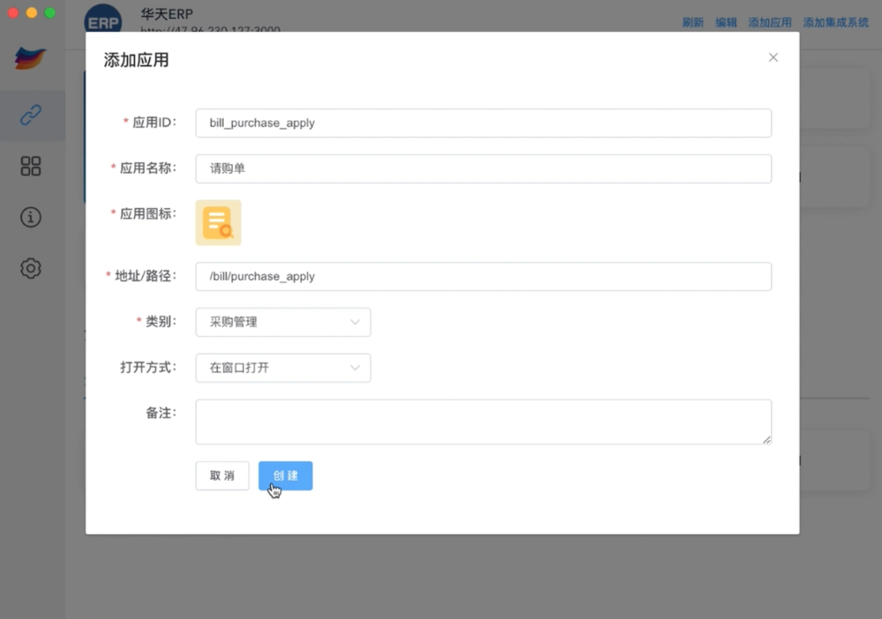Open the 打开方式 dropdown showing 在窗口打开
This screenshot has height=619, width=882.
click(282, 368)
